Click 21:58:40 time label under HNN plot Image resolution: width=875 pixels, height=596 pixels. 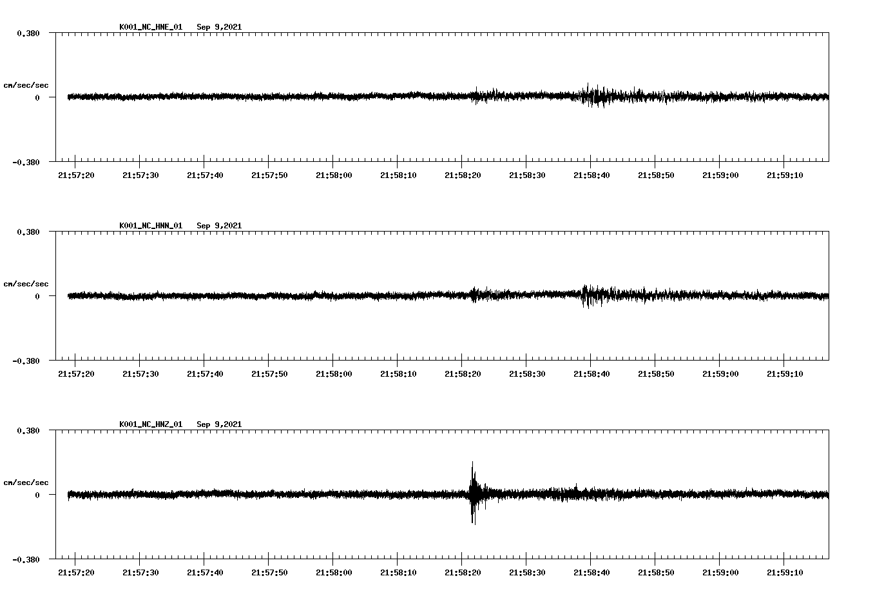coord(591,374)
